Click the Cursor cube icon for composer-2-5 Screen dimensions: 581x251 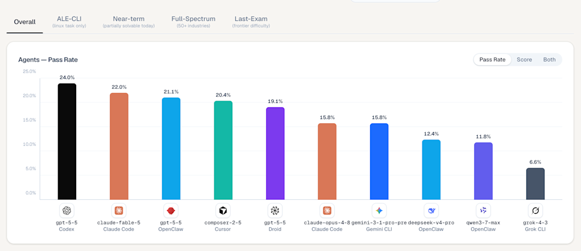[223, 210]
